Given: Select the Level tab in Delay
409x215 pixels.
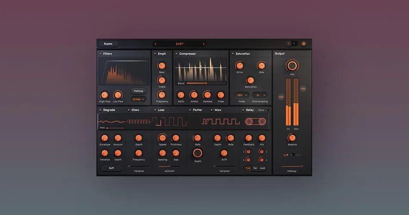Looking at the screenshot, I should pos(263,168).
